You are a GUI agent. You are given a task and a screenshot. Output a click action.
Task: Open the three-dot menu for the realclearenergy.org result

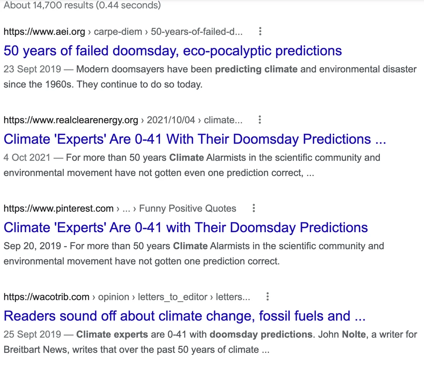point(260,120)
